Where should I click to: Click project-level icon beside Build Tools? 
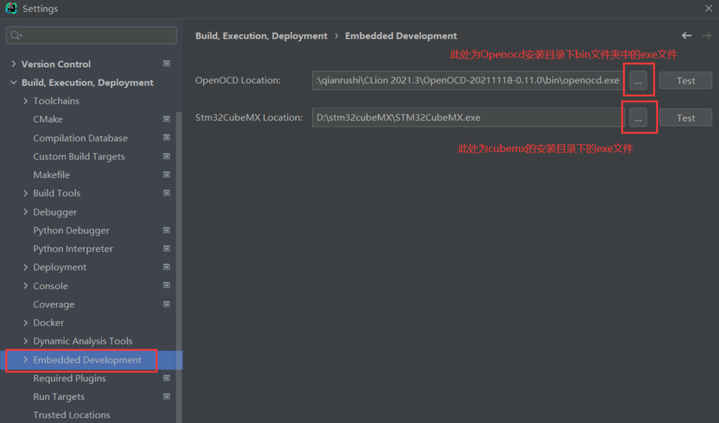pyautogui.click(x=167, y=193)
